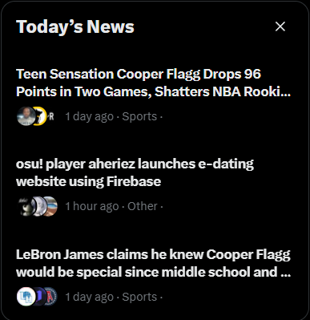Screen dimensions: 310x320
Task: Click the blue-and-tan avatar under osu! story
Action: 50,206
